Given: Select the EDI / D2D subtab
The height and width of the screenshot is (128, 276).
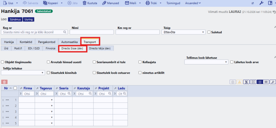Looking at the screenshot, I should coord(34,48).
